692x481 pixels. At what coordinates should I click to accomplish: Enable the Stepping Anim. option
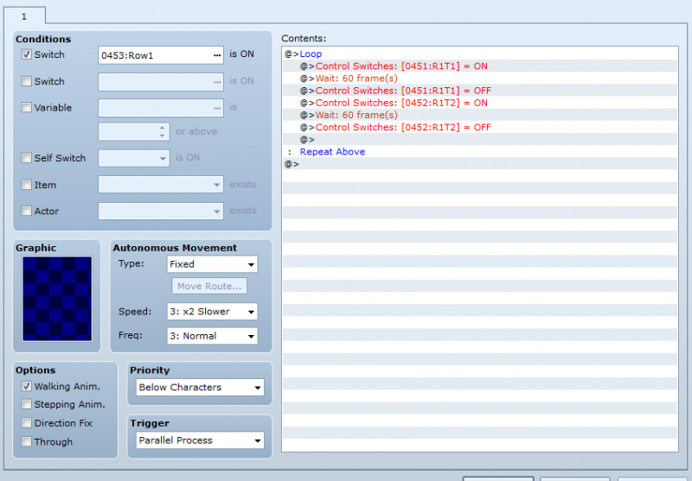tap(27, 404)
